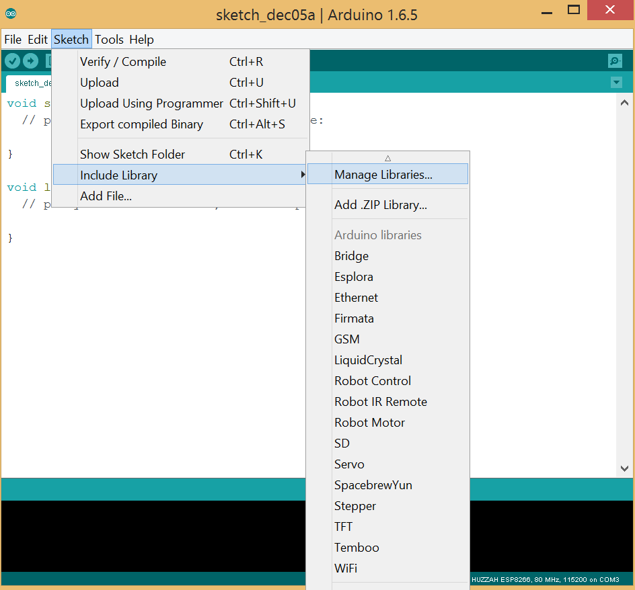Click the editor scrollbar down arrow
The height and width of the screenshot is (590, 635).
click(x=624, y=468)
